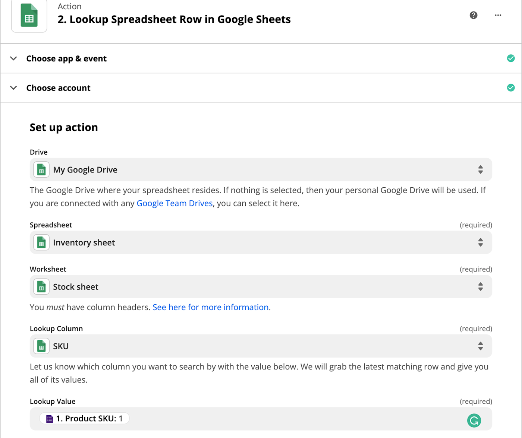Click the Worksheet label
522x438 pixels.
tap(48, 269)
